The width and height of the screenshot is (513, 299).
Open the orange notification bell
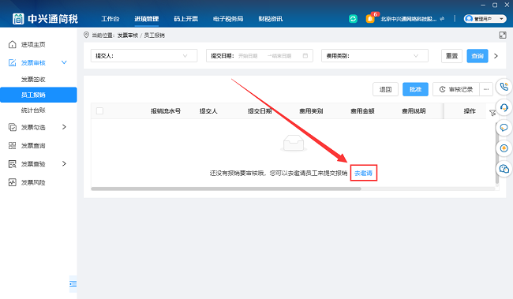[x=370, y=19]
